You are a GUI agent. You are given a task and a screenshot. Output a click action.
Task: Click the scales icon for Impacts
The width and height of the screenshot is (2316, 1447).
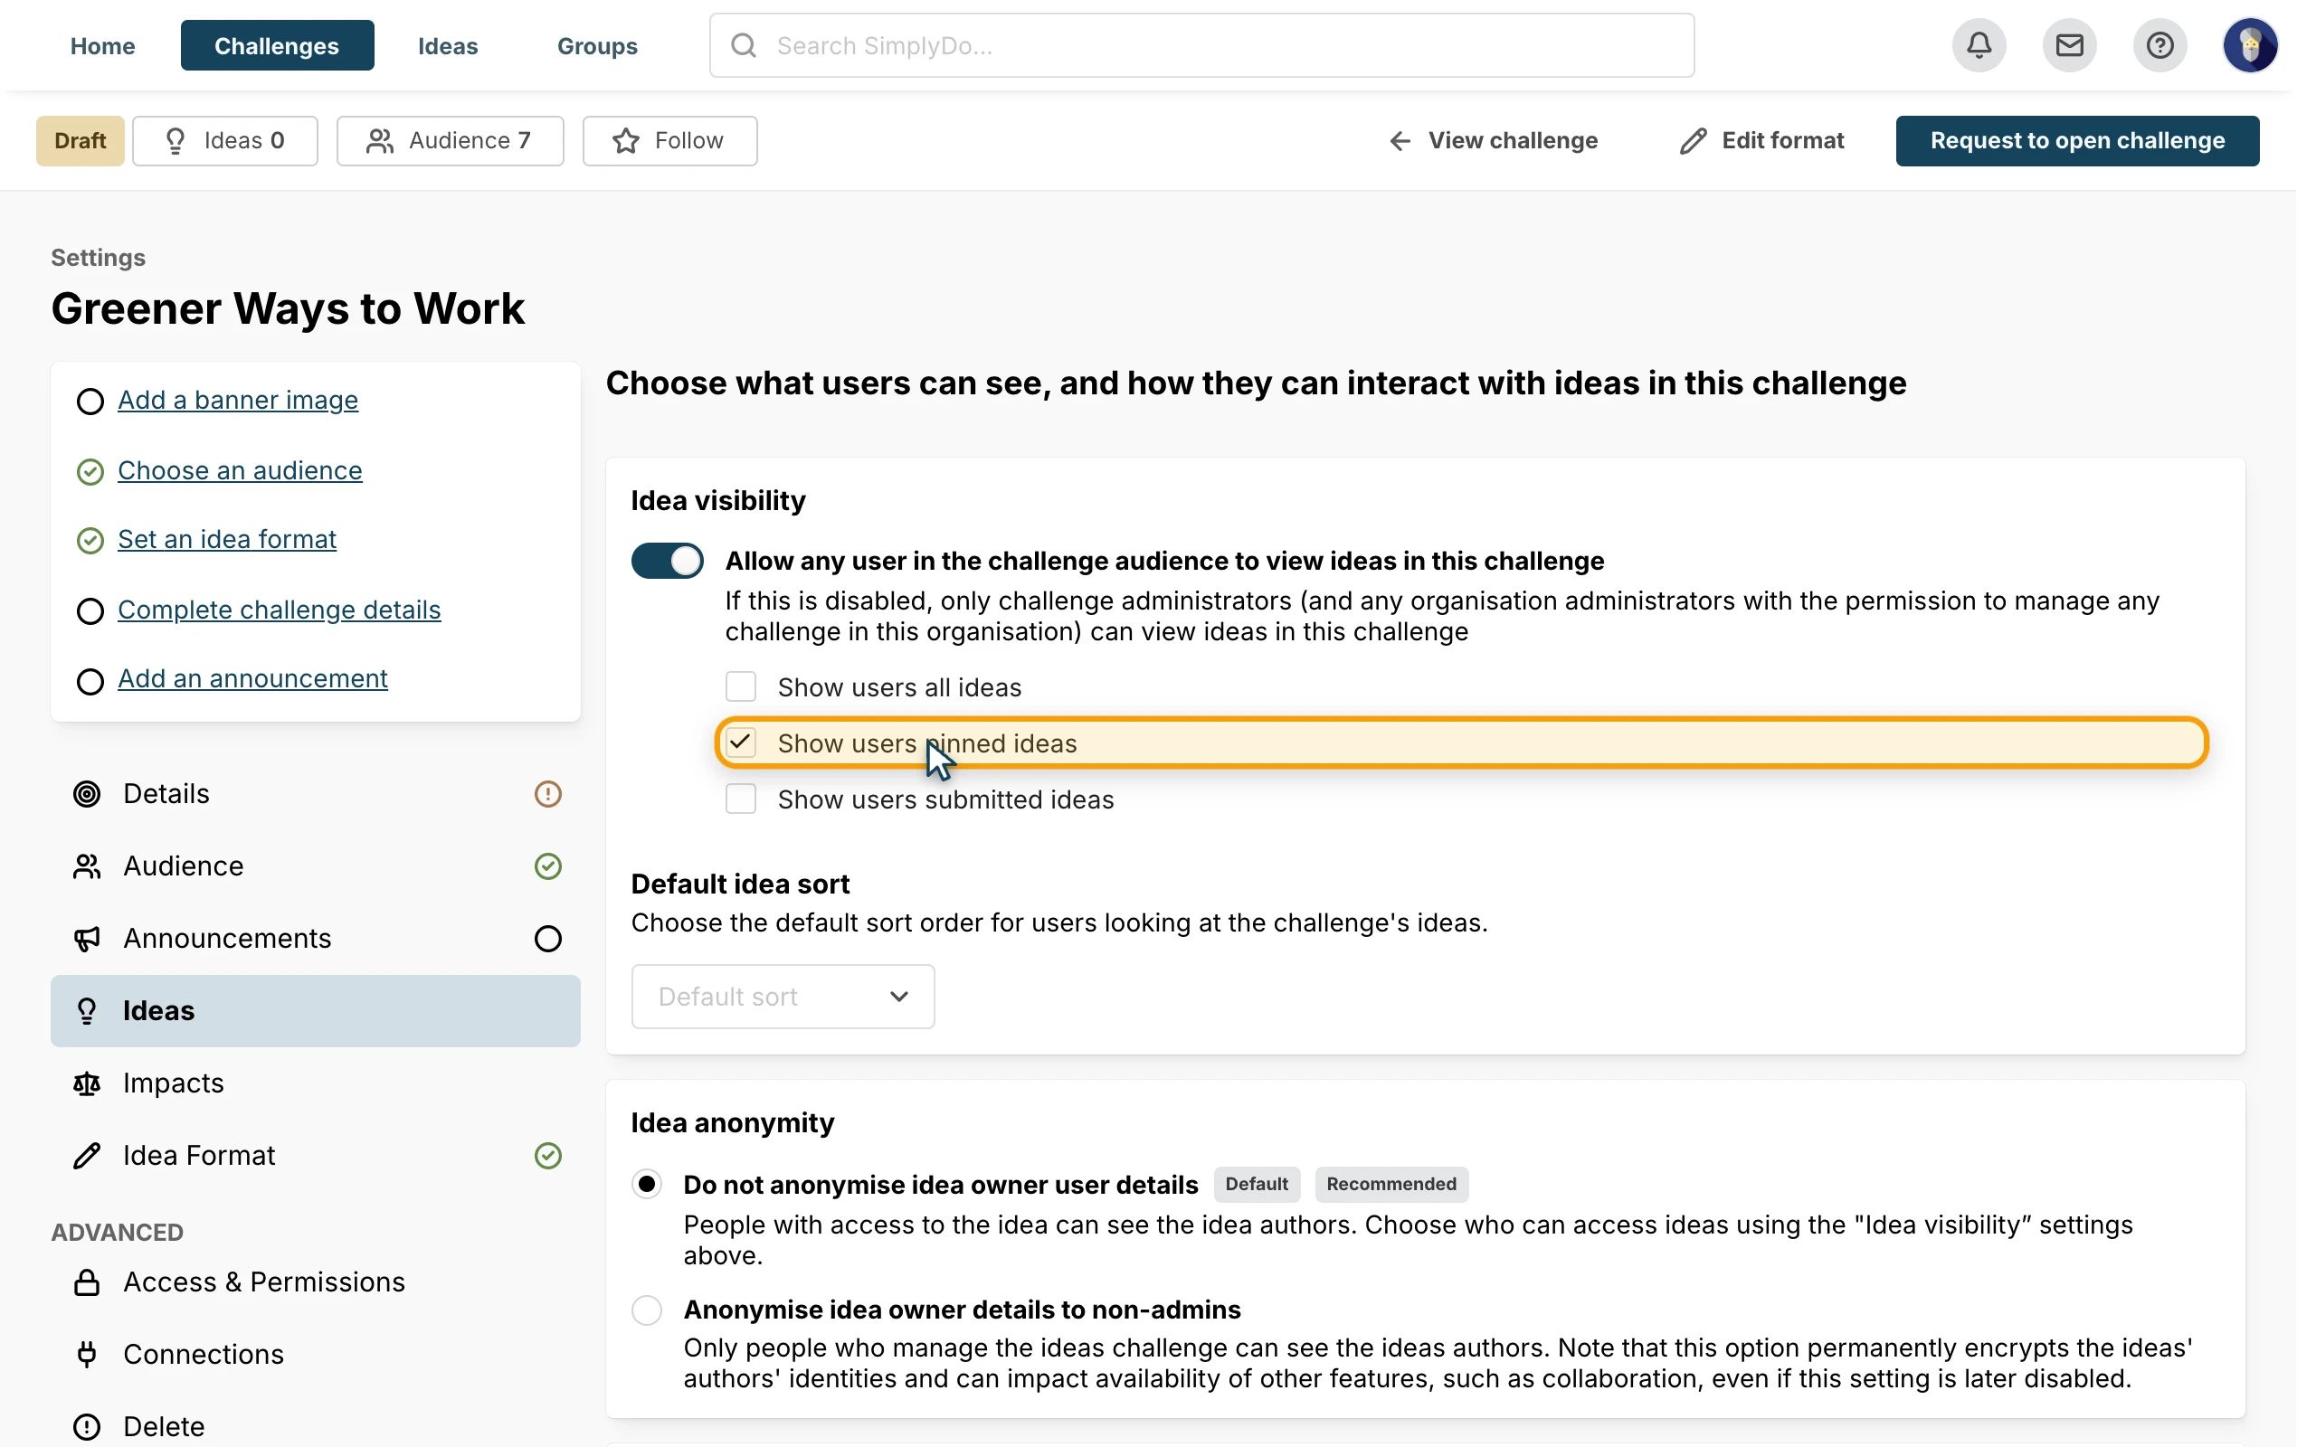point(87,1083)
